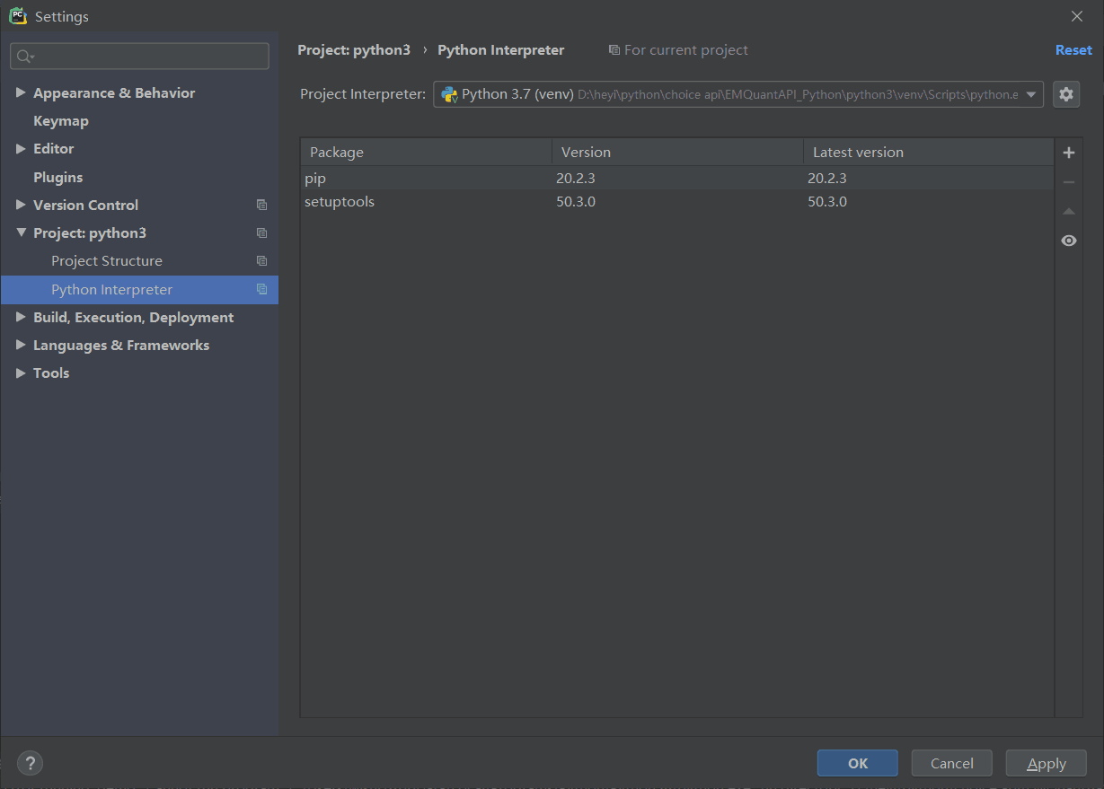Click the Reset link

1073,50
